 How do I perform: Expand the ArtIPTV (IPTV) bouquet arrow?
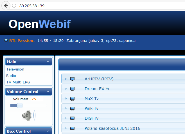(66, 79)
